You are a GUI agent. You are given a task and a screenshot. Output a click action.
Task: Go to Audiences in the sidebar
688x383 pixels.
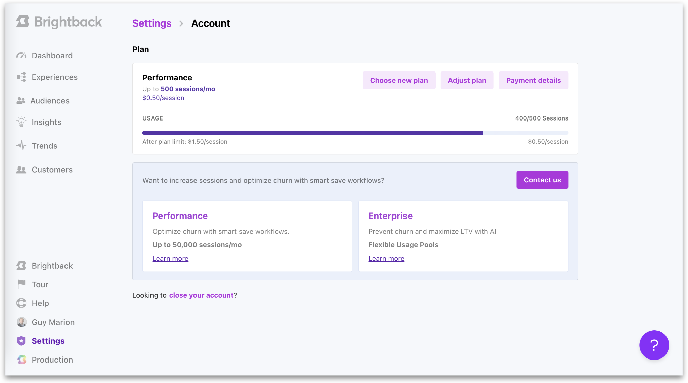(50, 101)
